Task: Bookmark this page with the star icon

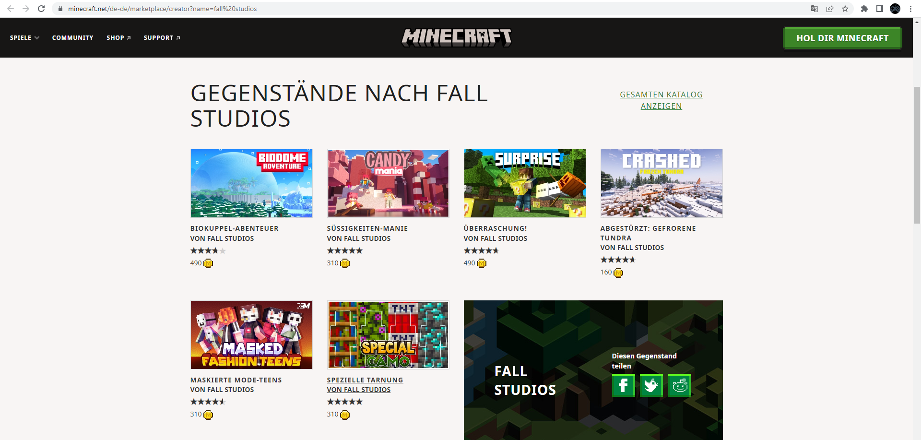Action: click(845, 9)
